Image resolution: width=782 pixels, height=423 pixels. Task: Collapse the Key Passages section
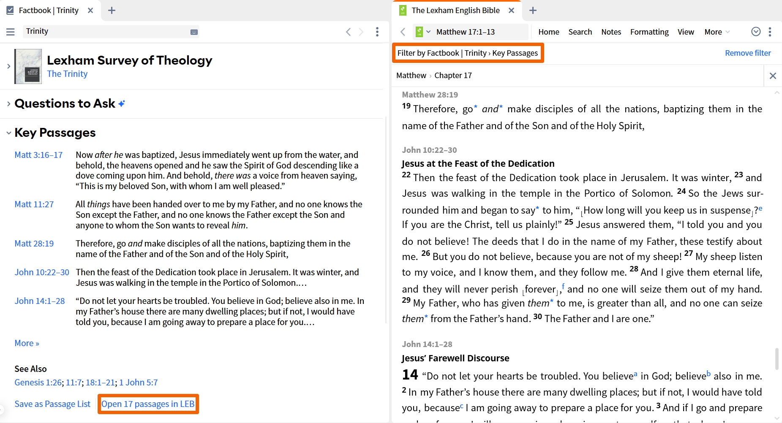click(8, 133)
